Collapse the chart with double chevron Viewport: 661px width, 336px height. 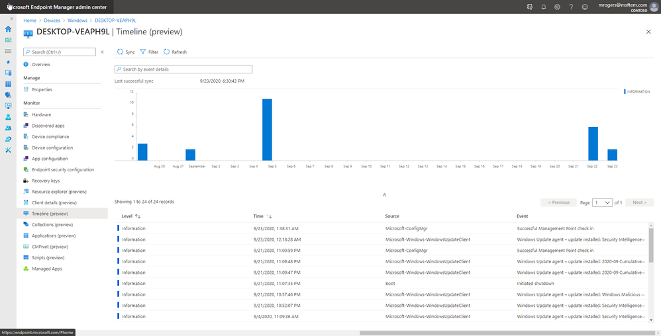click(384, 195)
